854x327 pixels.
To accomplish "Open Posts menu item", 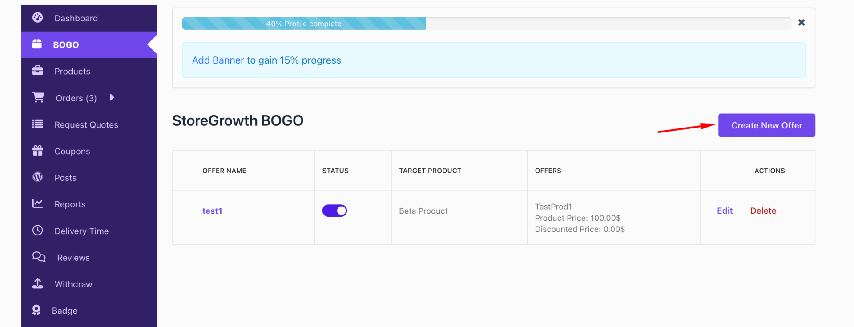I will (89, 178).
